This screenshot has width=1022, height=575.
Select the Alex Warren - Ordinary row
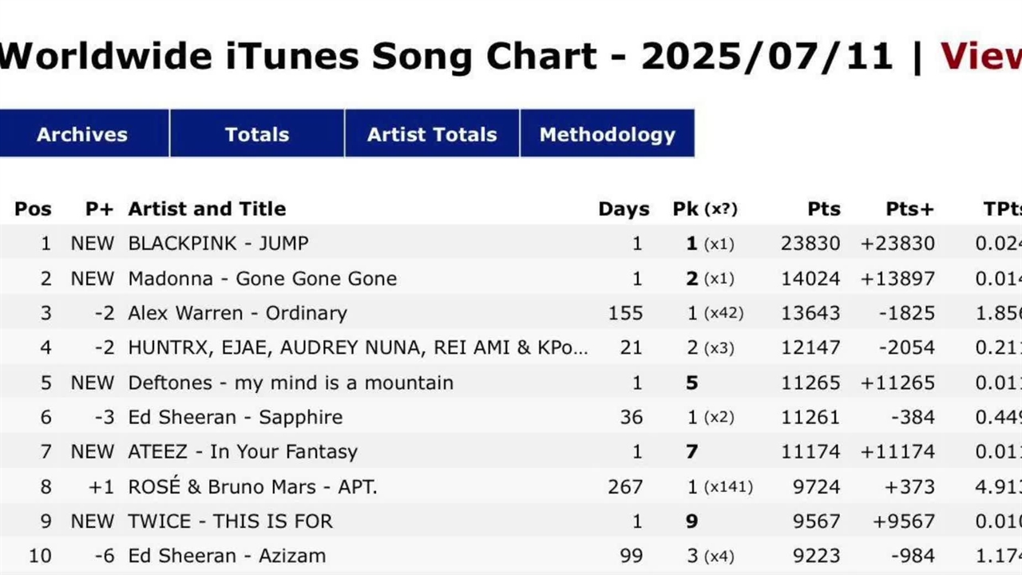pyautogui.click(x=237, y=313)
